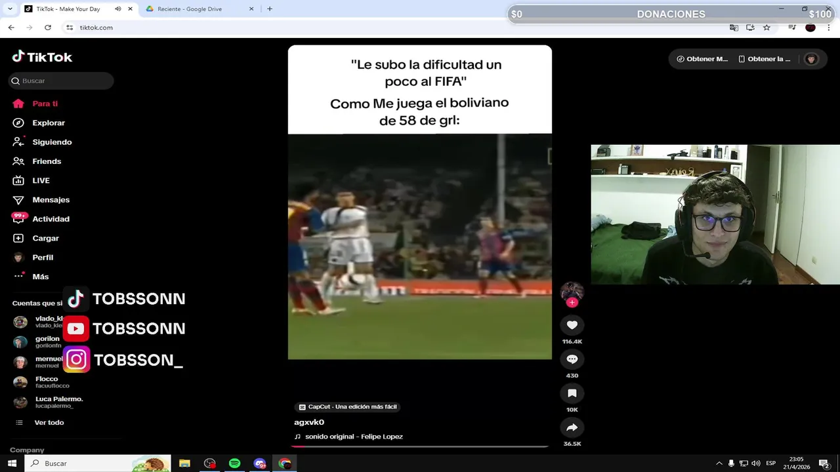The image size is (840, 472).
Task: Open the agxvk0 username link
Action: [x=309, y=422]
